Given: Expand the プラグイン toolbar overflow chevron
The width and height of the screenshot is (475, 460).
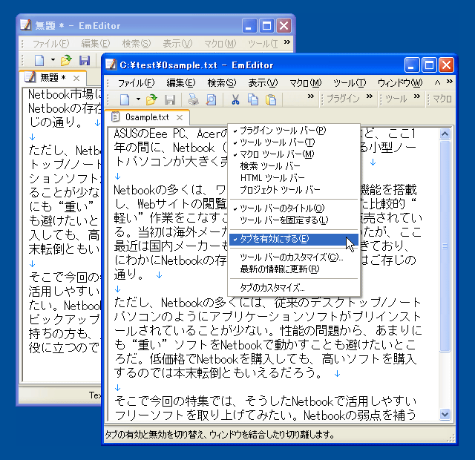Looking at the screenshot, I should [x=369, y=96].
